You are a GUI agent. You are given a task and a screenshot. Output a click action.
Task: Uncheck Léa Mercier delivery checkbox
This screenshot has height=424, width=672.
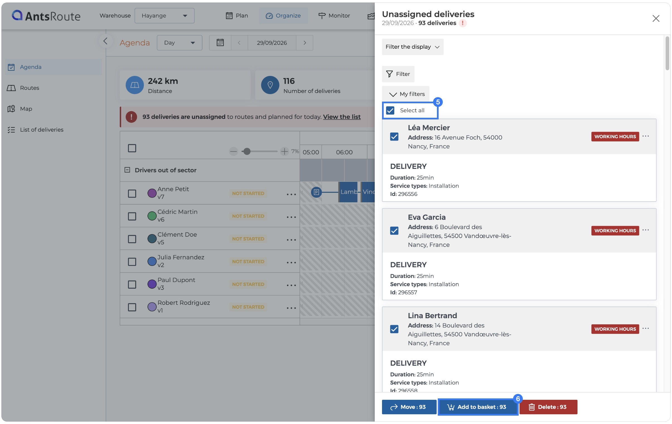(x=394, y=137)
